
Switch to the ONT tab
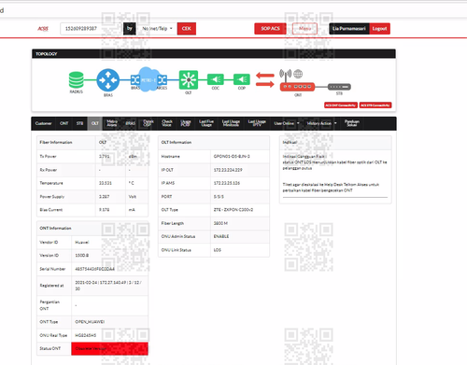coord(64,123)
